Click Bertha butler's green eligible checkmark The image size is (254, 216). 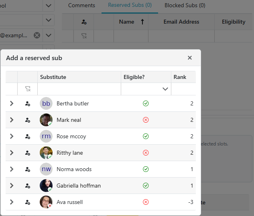[x=146, y=103]
